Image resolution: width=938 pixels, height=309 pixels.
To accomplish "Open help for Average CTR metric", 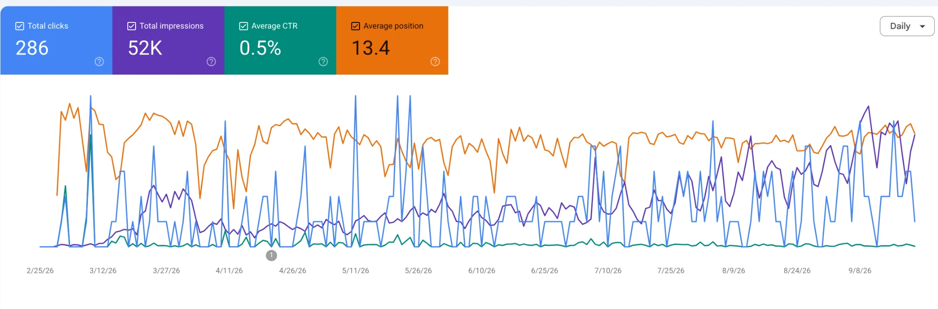I will tap(323, 62).
